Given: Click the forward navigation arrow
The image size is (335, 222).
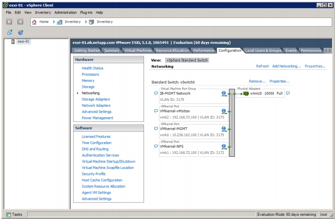Looking at the screenshot, I should [20, 22].
